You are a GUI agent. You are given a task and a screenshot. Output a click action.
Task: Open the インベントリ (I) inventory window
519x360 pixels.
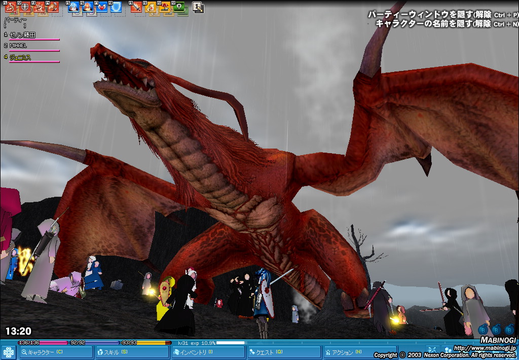tap(208, 352)
